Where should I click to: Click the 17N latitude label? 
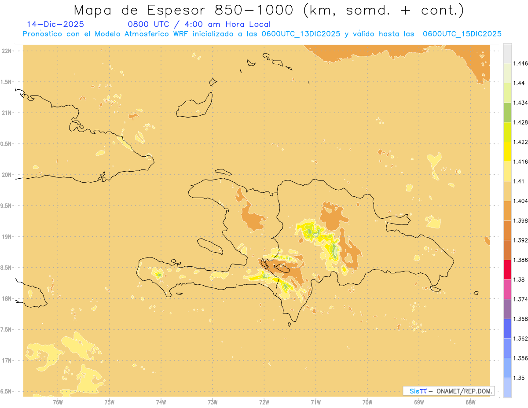point(7,360)
